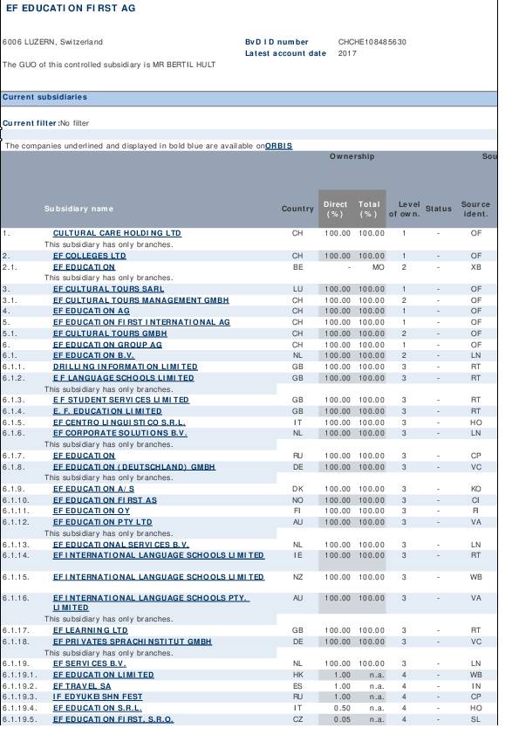Click the MO total value for EF EDUCATION Belgium
The height and width of the screenshot is (735, 519).
click(378, 267)
